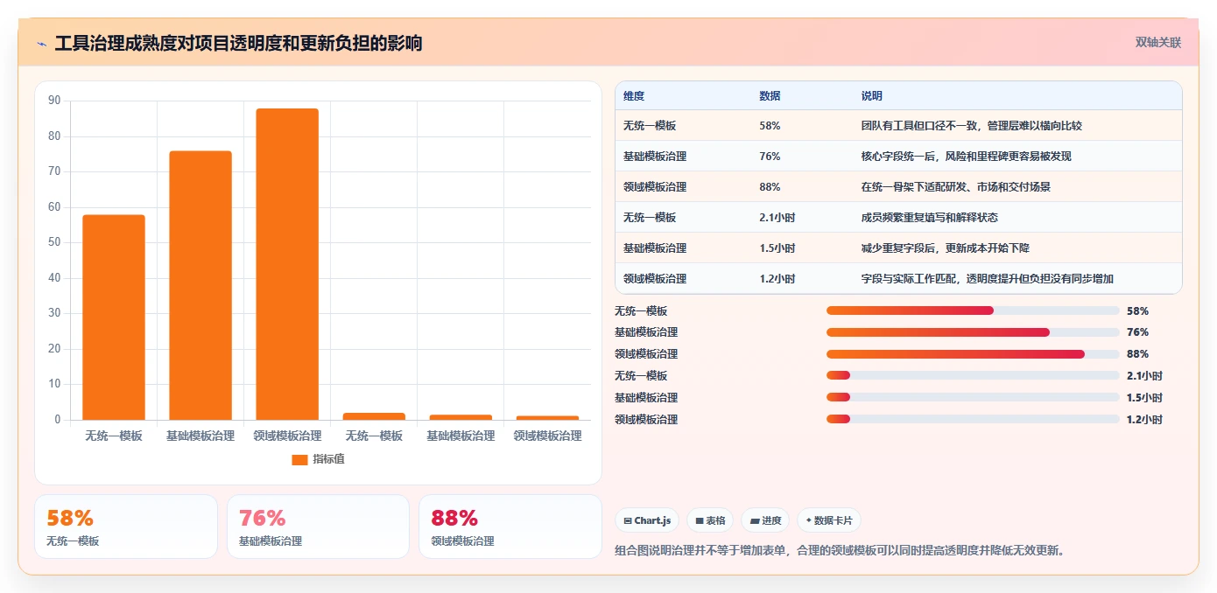Click the y-axis tick label 90
Image resolution: width=1217 pixels, height=593 pixels.
(x=54, y=101)
